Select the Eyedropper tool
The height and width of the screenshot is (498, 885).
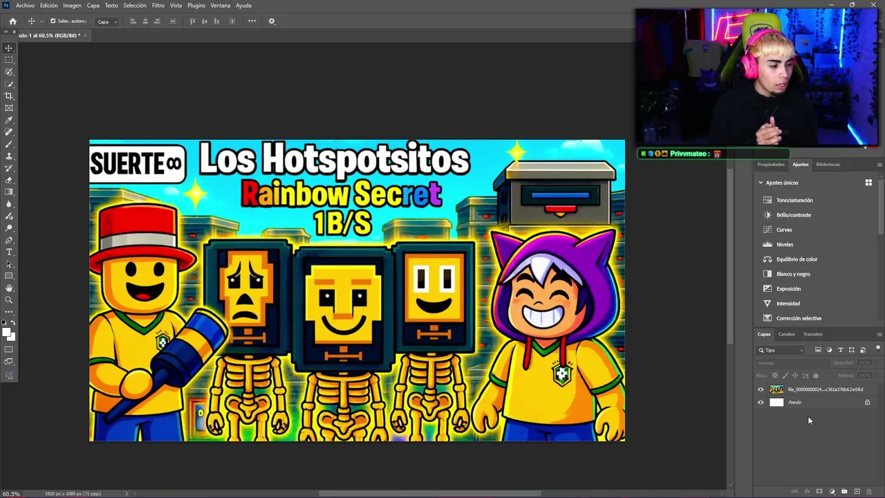tap(9, 120)
